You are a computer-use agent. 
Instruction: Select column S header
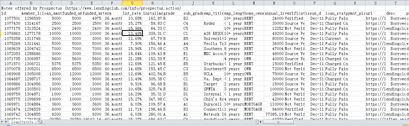tap(375, 3)
